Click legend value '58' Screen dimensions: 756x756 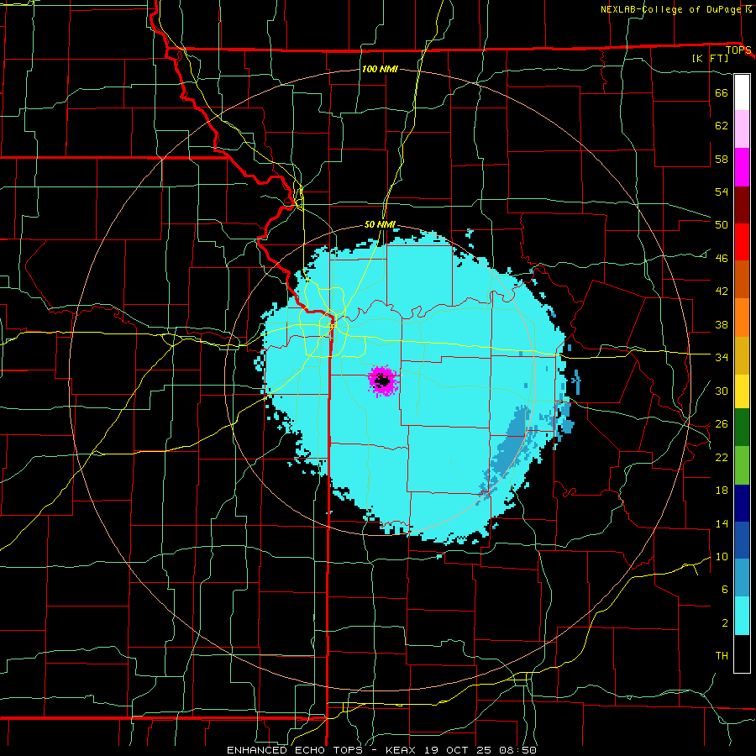pyautogui.click(x=722, y=159)
